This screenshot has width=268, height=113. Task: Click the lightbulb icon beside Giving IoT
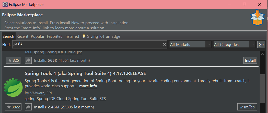[84, 36]
